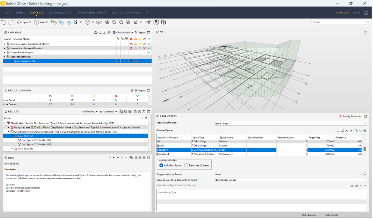Select Individual Spaces radio button
Image resolution: width=373 pixels, height=219 pixels.
click(x=161, y=166)
